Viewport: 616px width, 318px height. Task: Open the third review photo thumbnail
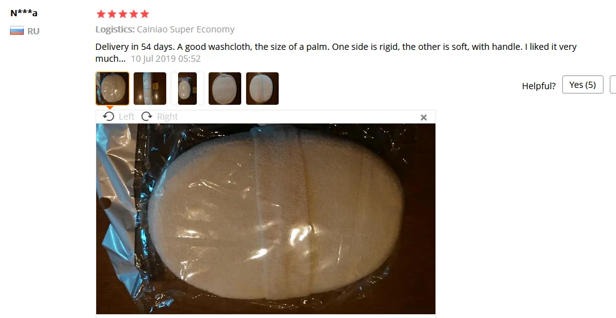coord(187,89)
